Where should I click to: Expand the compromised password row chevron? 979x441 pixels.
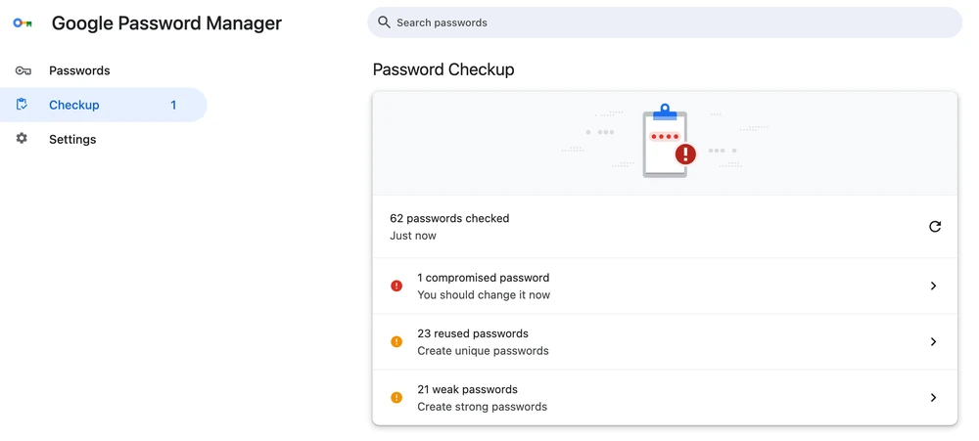(x=933, y=287)
